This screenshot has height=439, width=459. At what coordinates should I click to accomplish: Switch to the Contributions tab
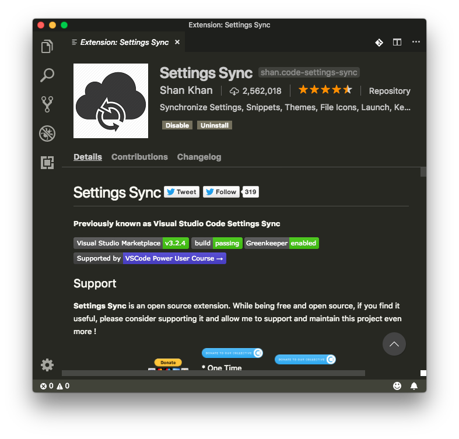coord(139,157)
